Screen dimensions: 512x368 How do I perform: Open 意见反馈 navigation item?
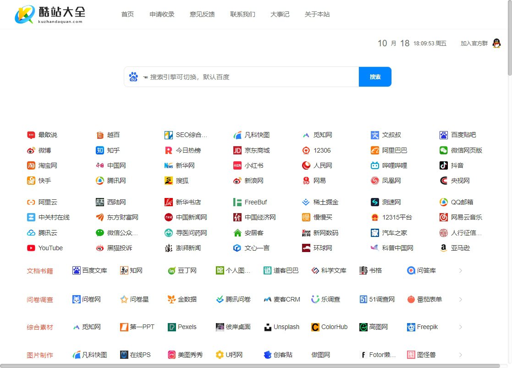pyautogui.click(x=202, y=14)
